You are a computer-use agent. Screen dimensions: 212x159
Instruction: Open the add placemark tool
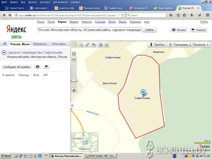[x=100, y=45]
